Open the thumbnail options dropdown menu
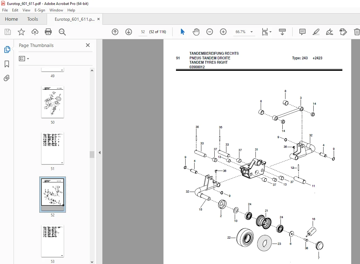 24,59
